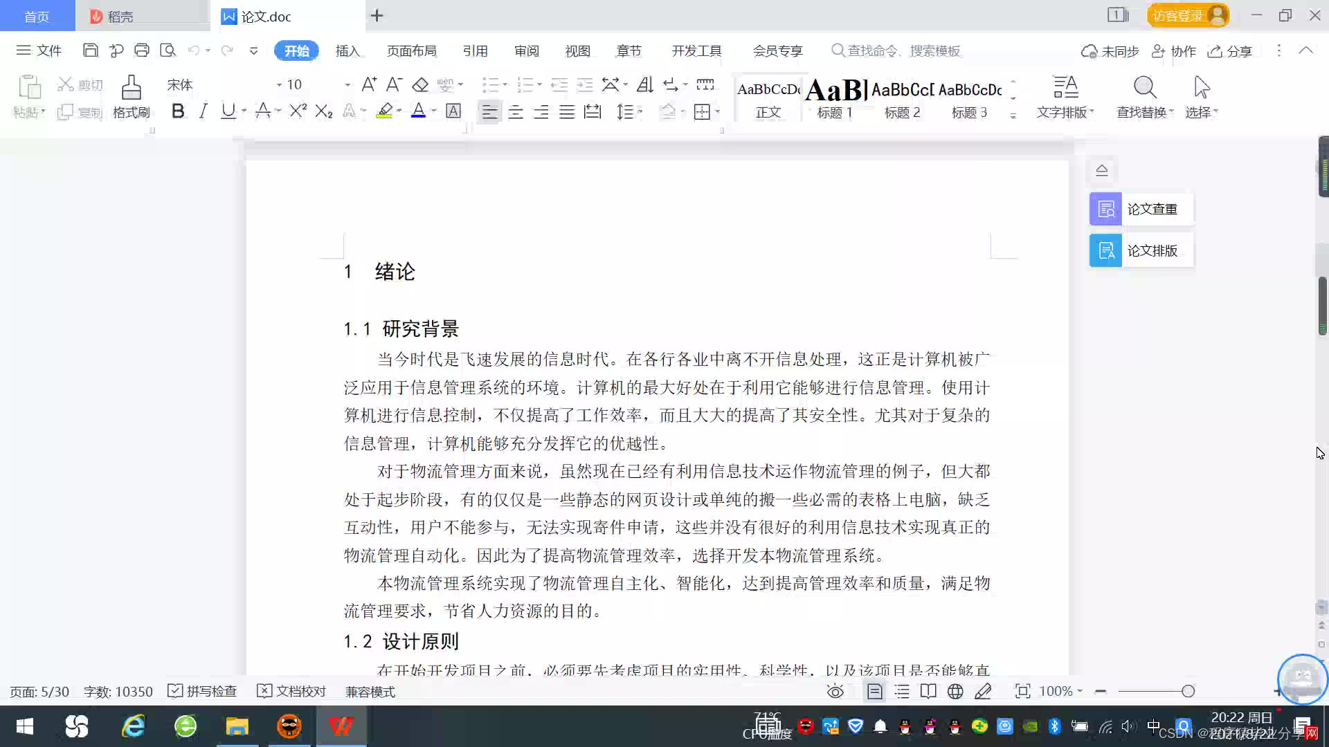Click the print icon in quick toolbar
1329x747 pixels.
[x=142, y=50]
